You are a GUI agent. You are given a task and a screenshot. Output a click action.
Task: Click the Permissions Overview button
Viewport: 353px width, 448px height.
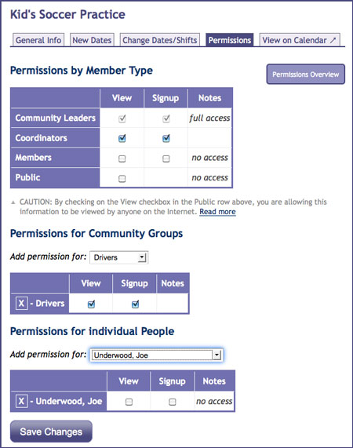point(306,75)
